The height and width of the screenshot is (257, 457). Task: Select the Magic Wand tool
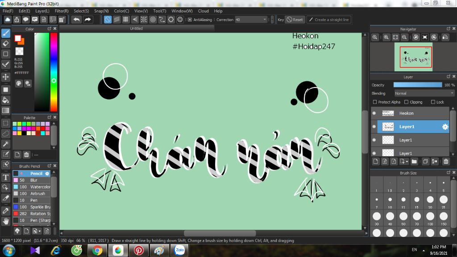6,144
